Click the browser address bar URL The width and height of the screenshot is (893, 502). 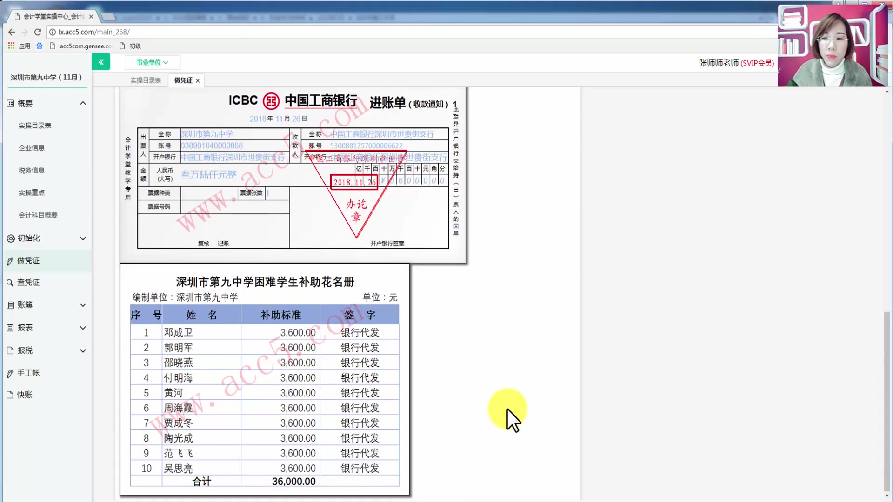click(94, 32)
